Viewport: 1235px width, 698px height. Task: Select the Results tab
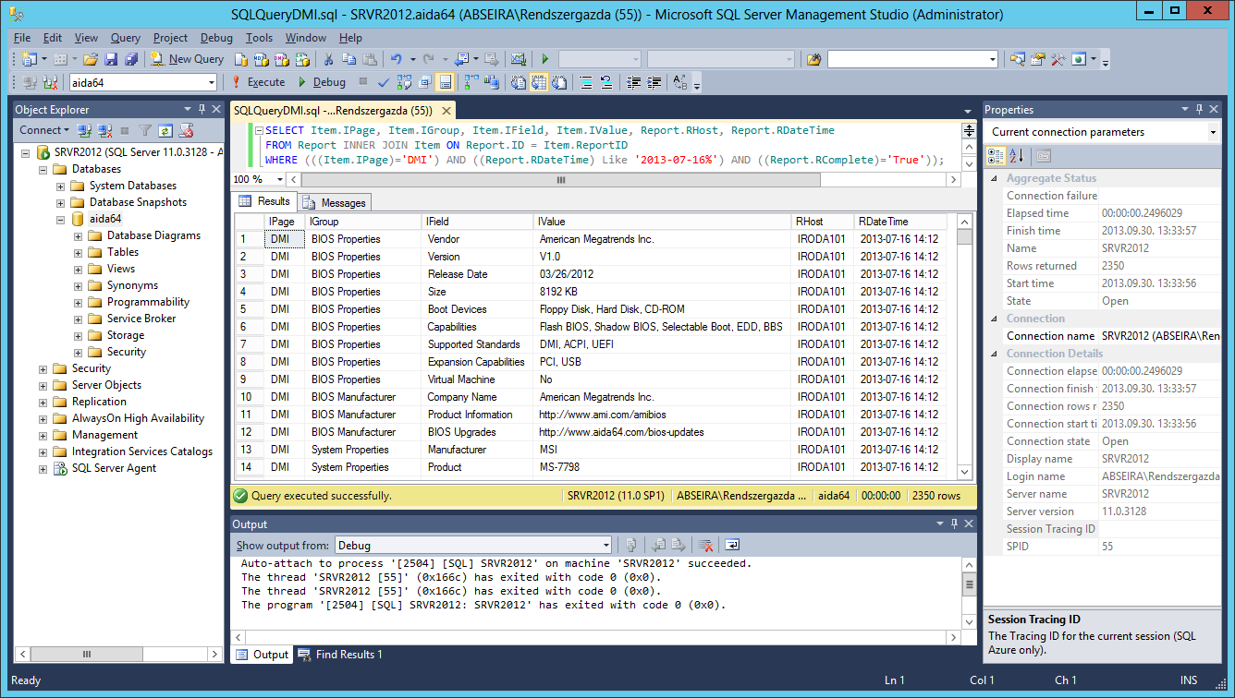[265, 201]
